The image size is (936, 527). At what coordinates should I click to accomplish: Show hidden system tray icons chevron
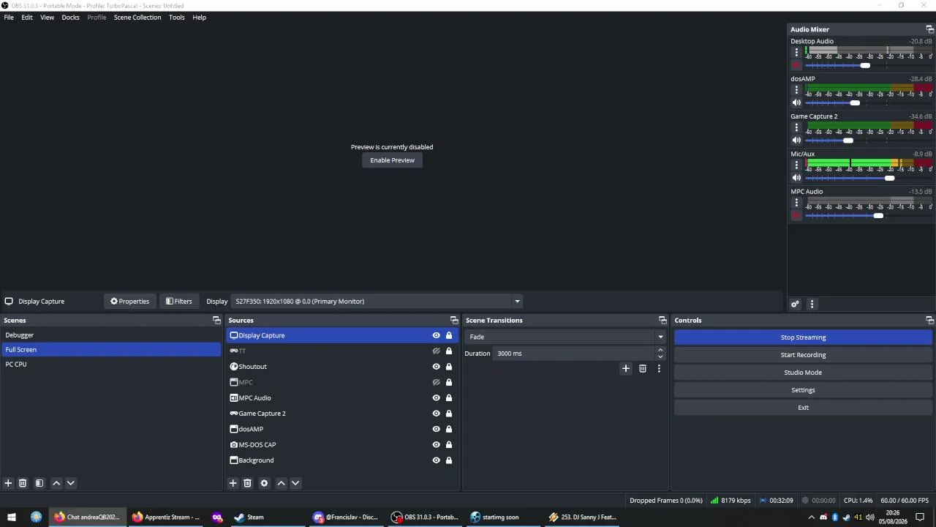(x=811, y=517)
